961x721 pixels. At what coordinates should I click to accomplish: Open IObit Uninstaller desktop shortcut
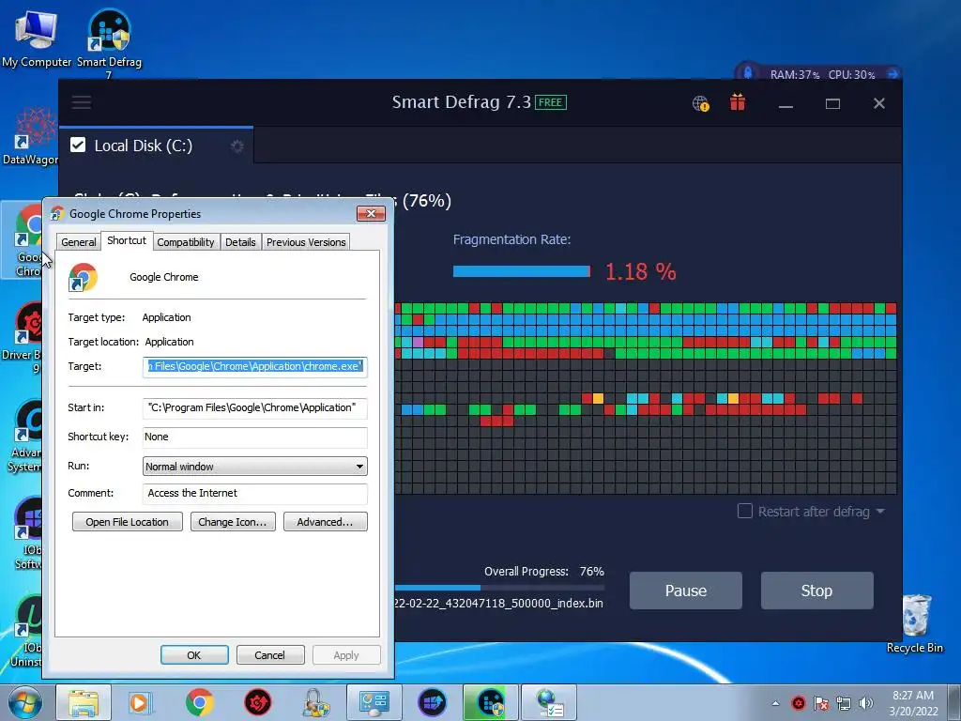pyautogui.click(x=25, y=632)
